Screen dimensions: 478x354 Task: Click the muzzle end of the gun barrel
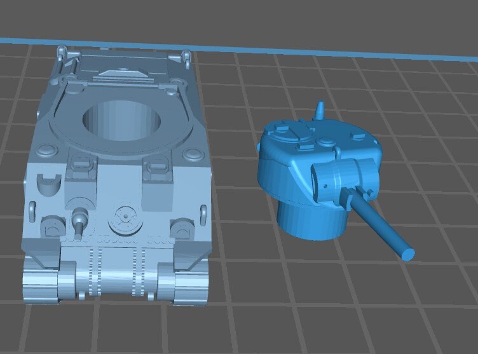point(407,254)
